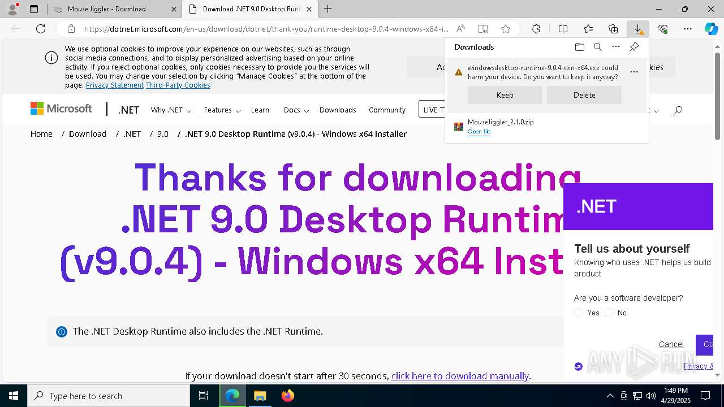Viewport: 724px width, 407px height.
Task: Click Delete for the runtime download
Action: (584, 95)
